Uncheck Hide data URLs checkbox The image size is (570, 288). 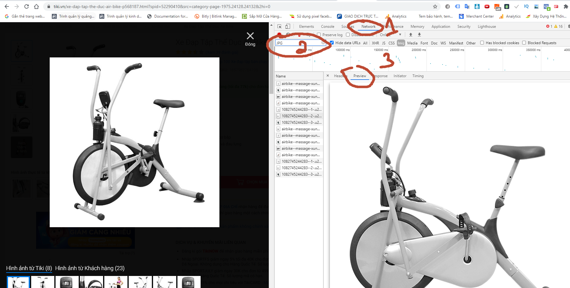(332, 43)
